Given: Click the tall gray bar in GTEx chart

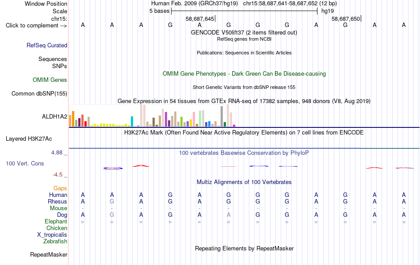Looking at the screenshot, I should [221, 116].
